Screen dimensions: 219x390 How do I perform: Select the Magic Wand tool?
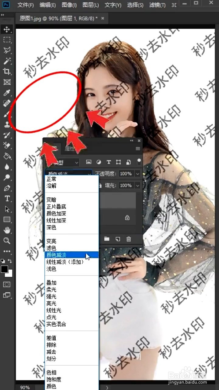point(7,61)
